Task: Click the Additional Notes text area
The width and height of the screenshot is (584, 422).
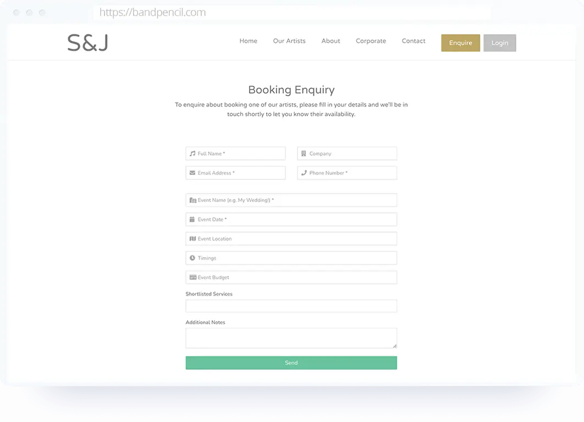Action: point(291,336)
